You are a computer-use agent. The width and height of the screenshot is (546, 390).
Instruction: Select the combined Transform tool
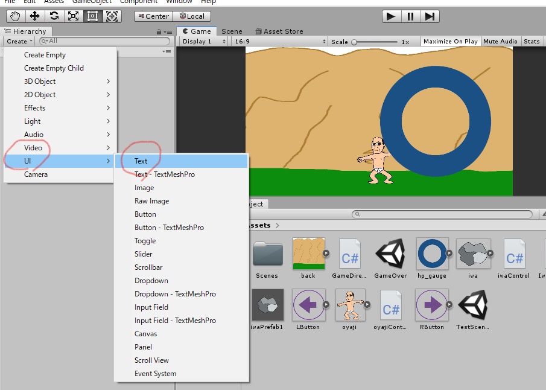(x=112, y=16)
